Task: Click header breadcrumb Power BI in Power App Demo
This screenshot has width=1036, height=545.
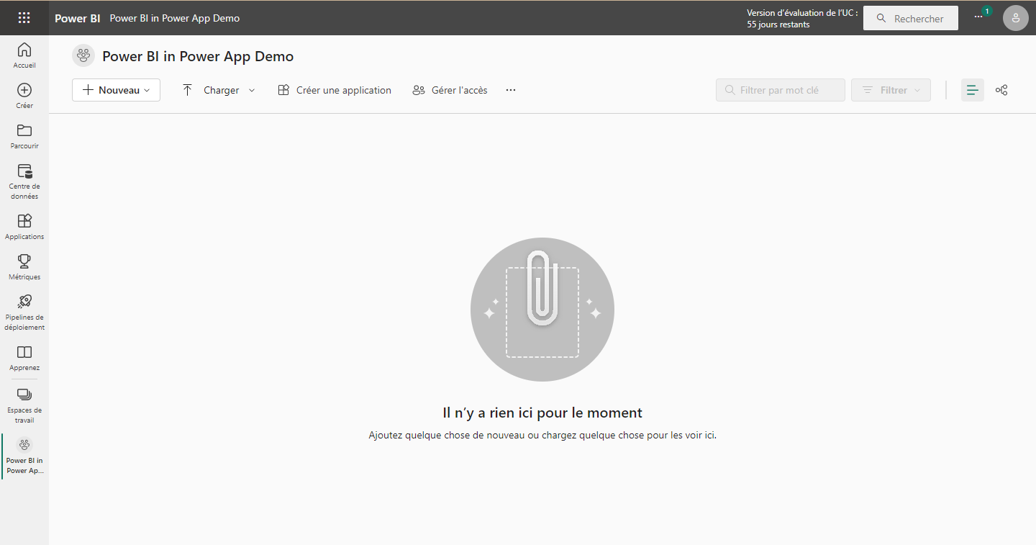Action: pos(175,18)
